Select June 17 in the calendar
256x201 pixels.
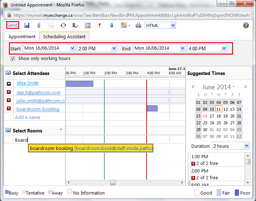pyautogui.click(x=212, y=116)
